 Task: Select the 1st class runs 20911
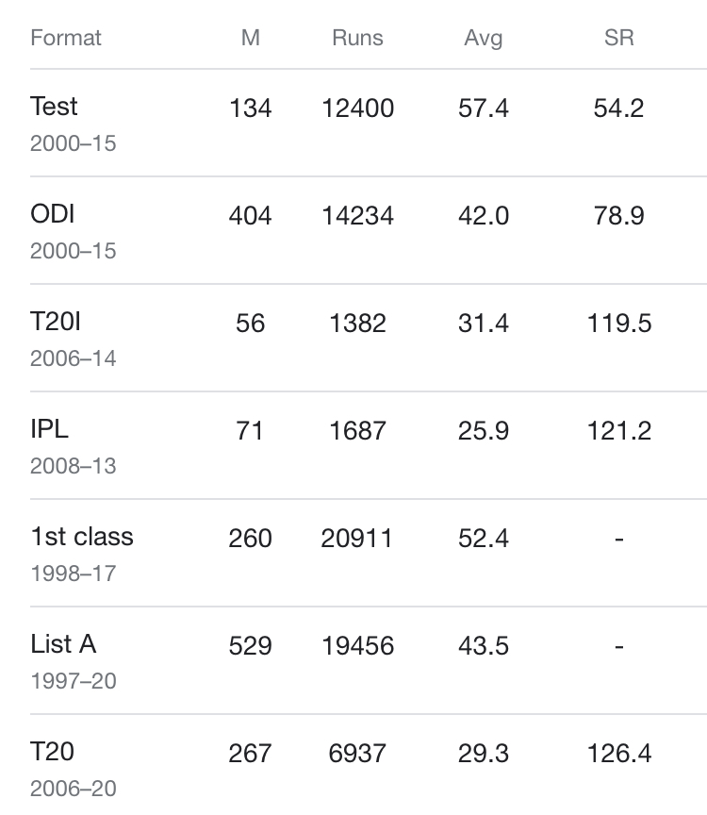(x=356, y=539)
